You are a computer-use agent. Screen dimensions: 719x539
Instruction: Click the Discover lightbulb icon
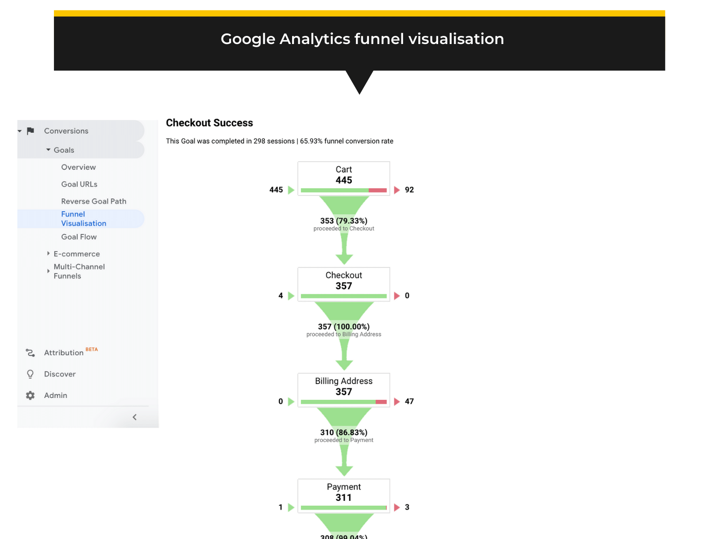[30, 374]
